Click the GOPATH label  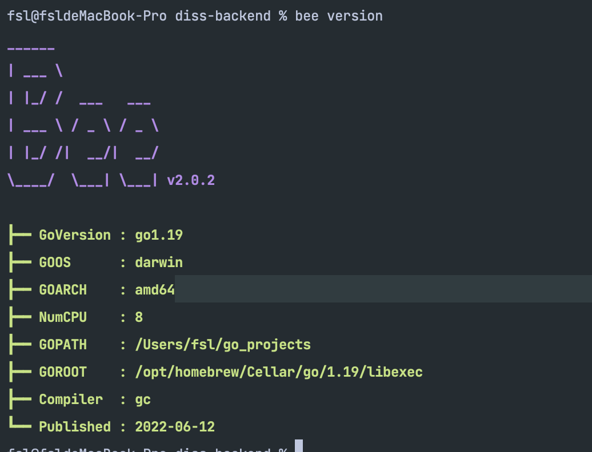point(63,344)
